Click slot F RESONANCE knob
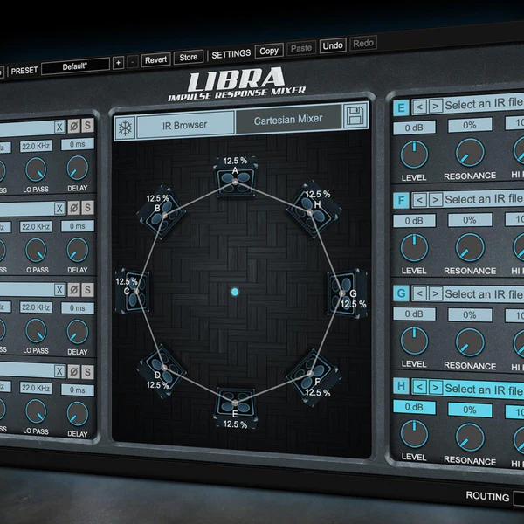 point(470,247)
